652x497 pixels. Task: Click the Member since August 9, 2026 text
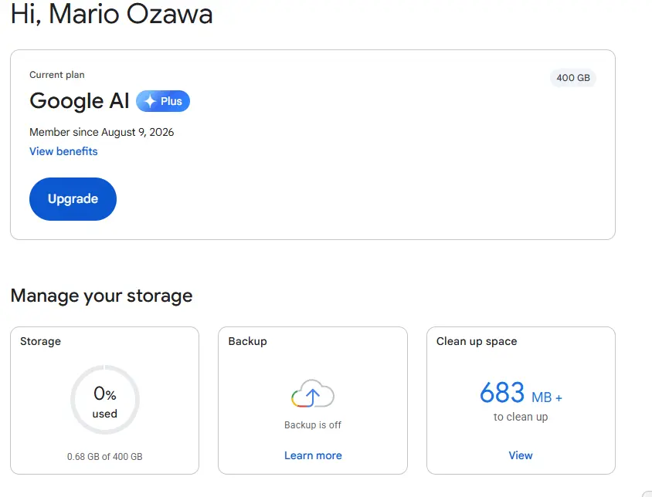point(101,132)
